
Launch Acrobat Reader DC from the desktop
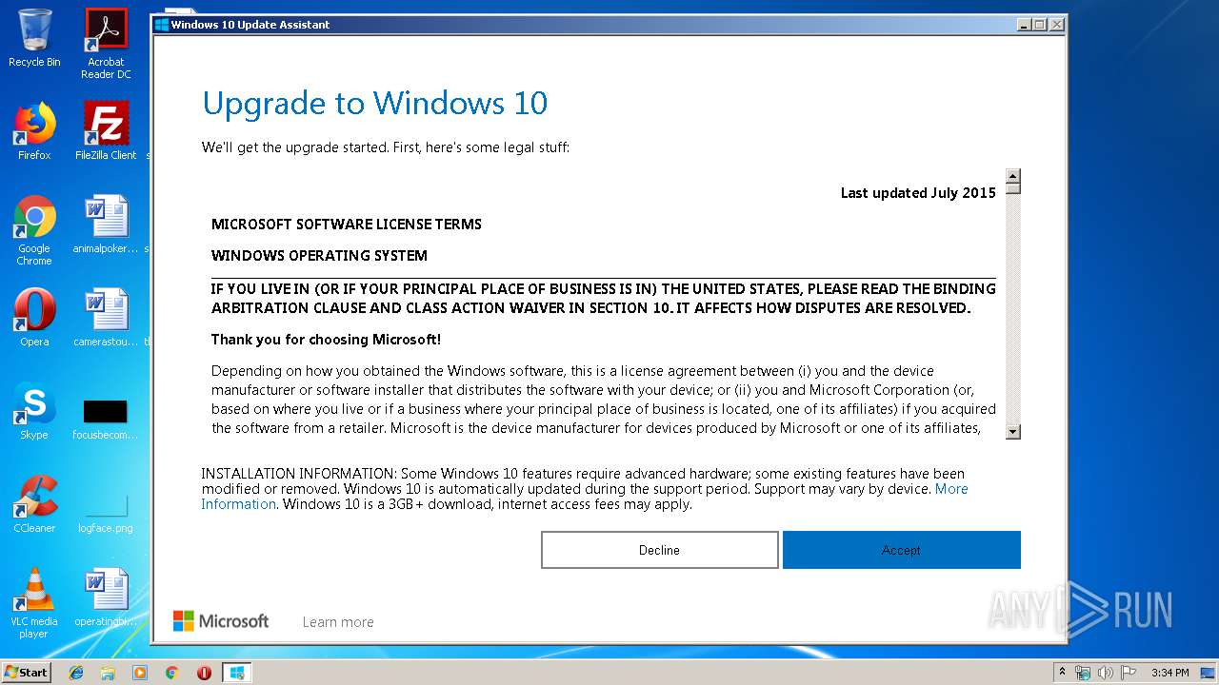point(106,44)
